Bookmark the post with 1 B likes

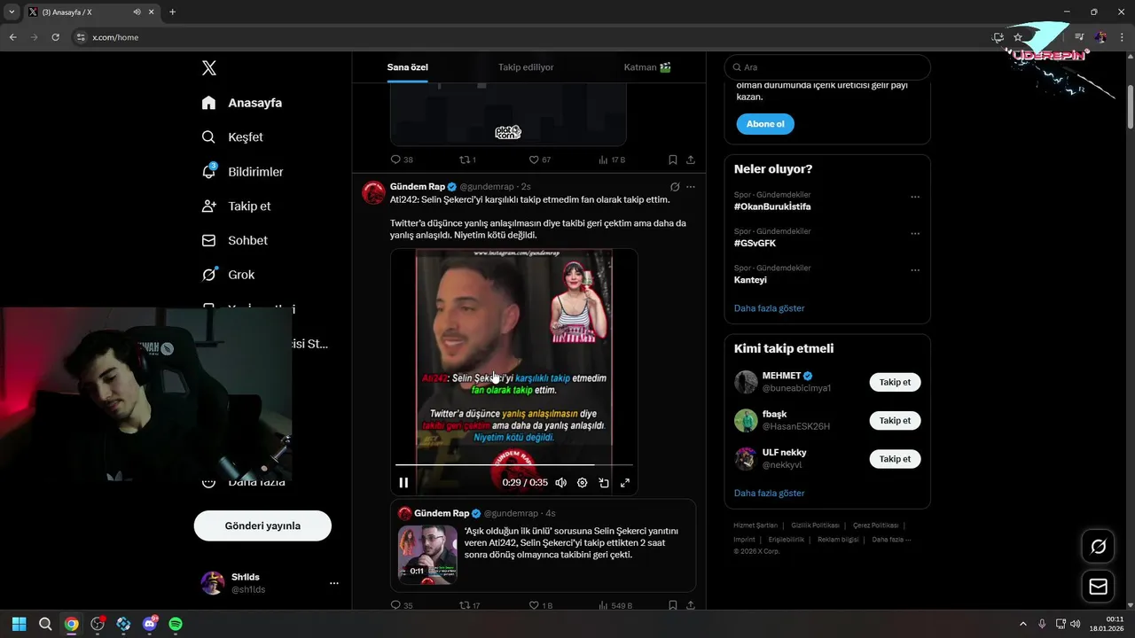point(673,606)
